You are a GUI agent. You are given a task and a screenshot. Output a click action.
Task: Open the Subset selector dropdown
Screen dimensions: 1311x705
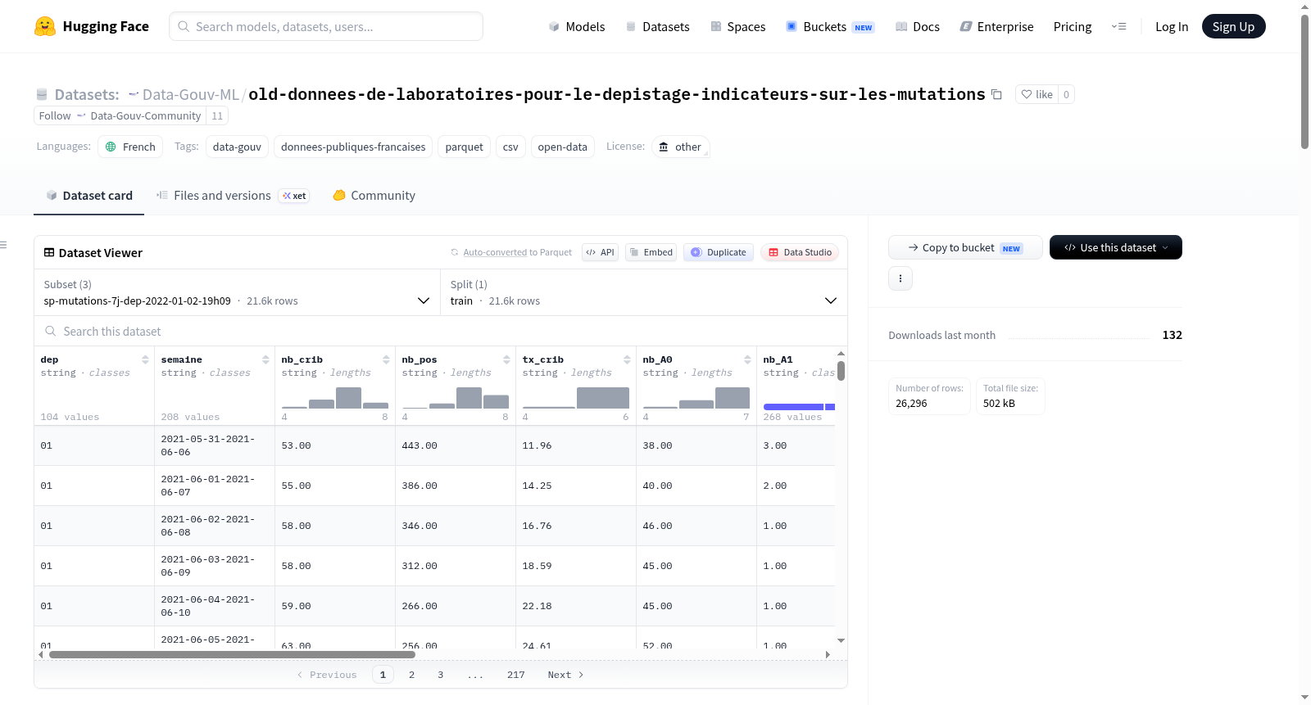[236, 292]
